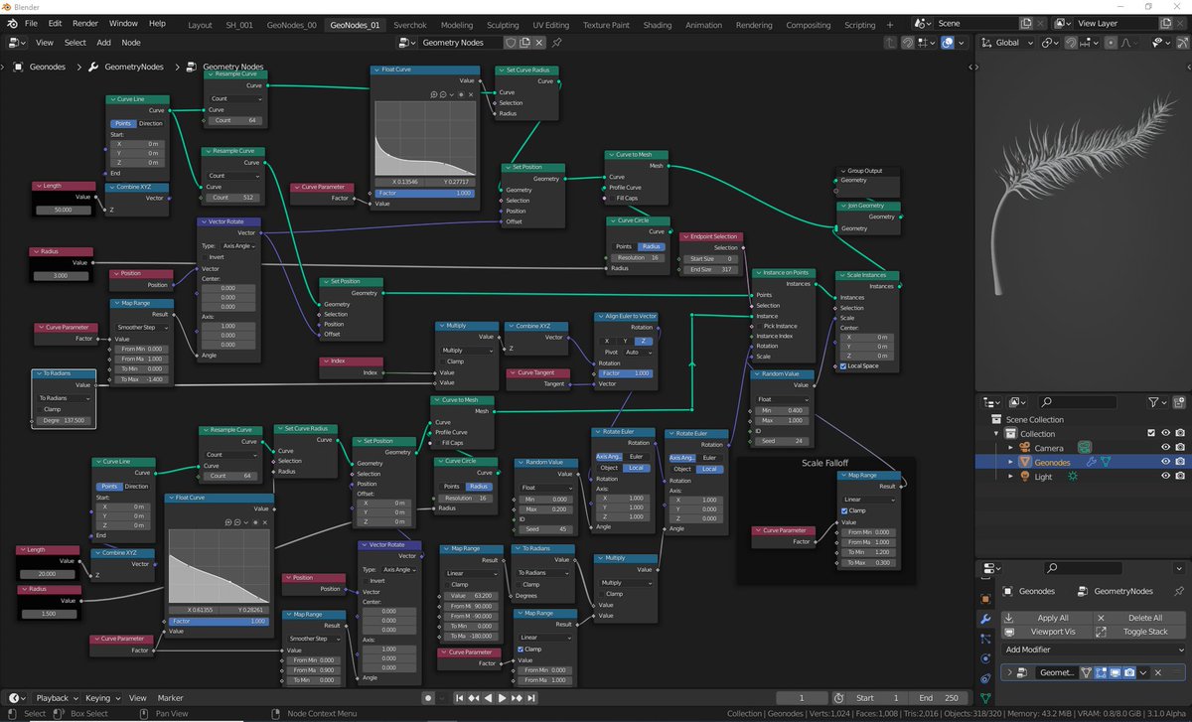Select Points mode in top Curve Line node
This screenshot has width=1192, height=722.
pyautogui.click(x=123, y=123)
